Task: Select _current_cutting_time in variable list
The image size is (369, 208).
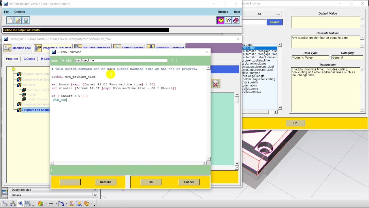Action: [x=256, y=60]
